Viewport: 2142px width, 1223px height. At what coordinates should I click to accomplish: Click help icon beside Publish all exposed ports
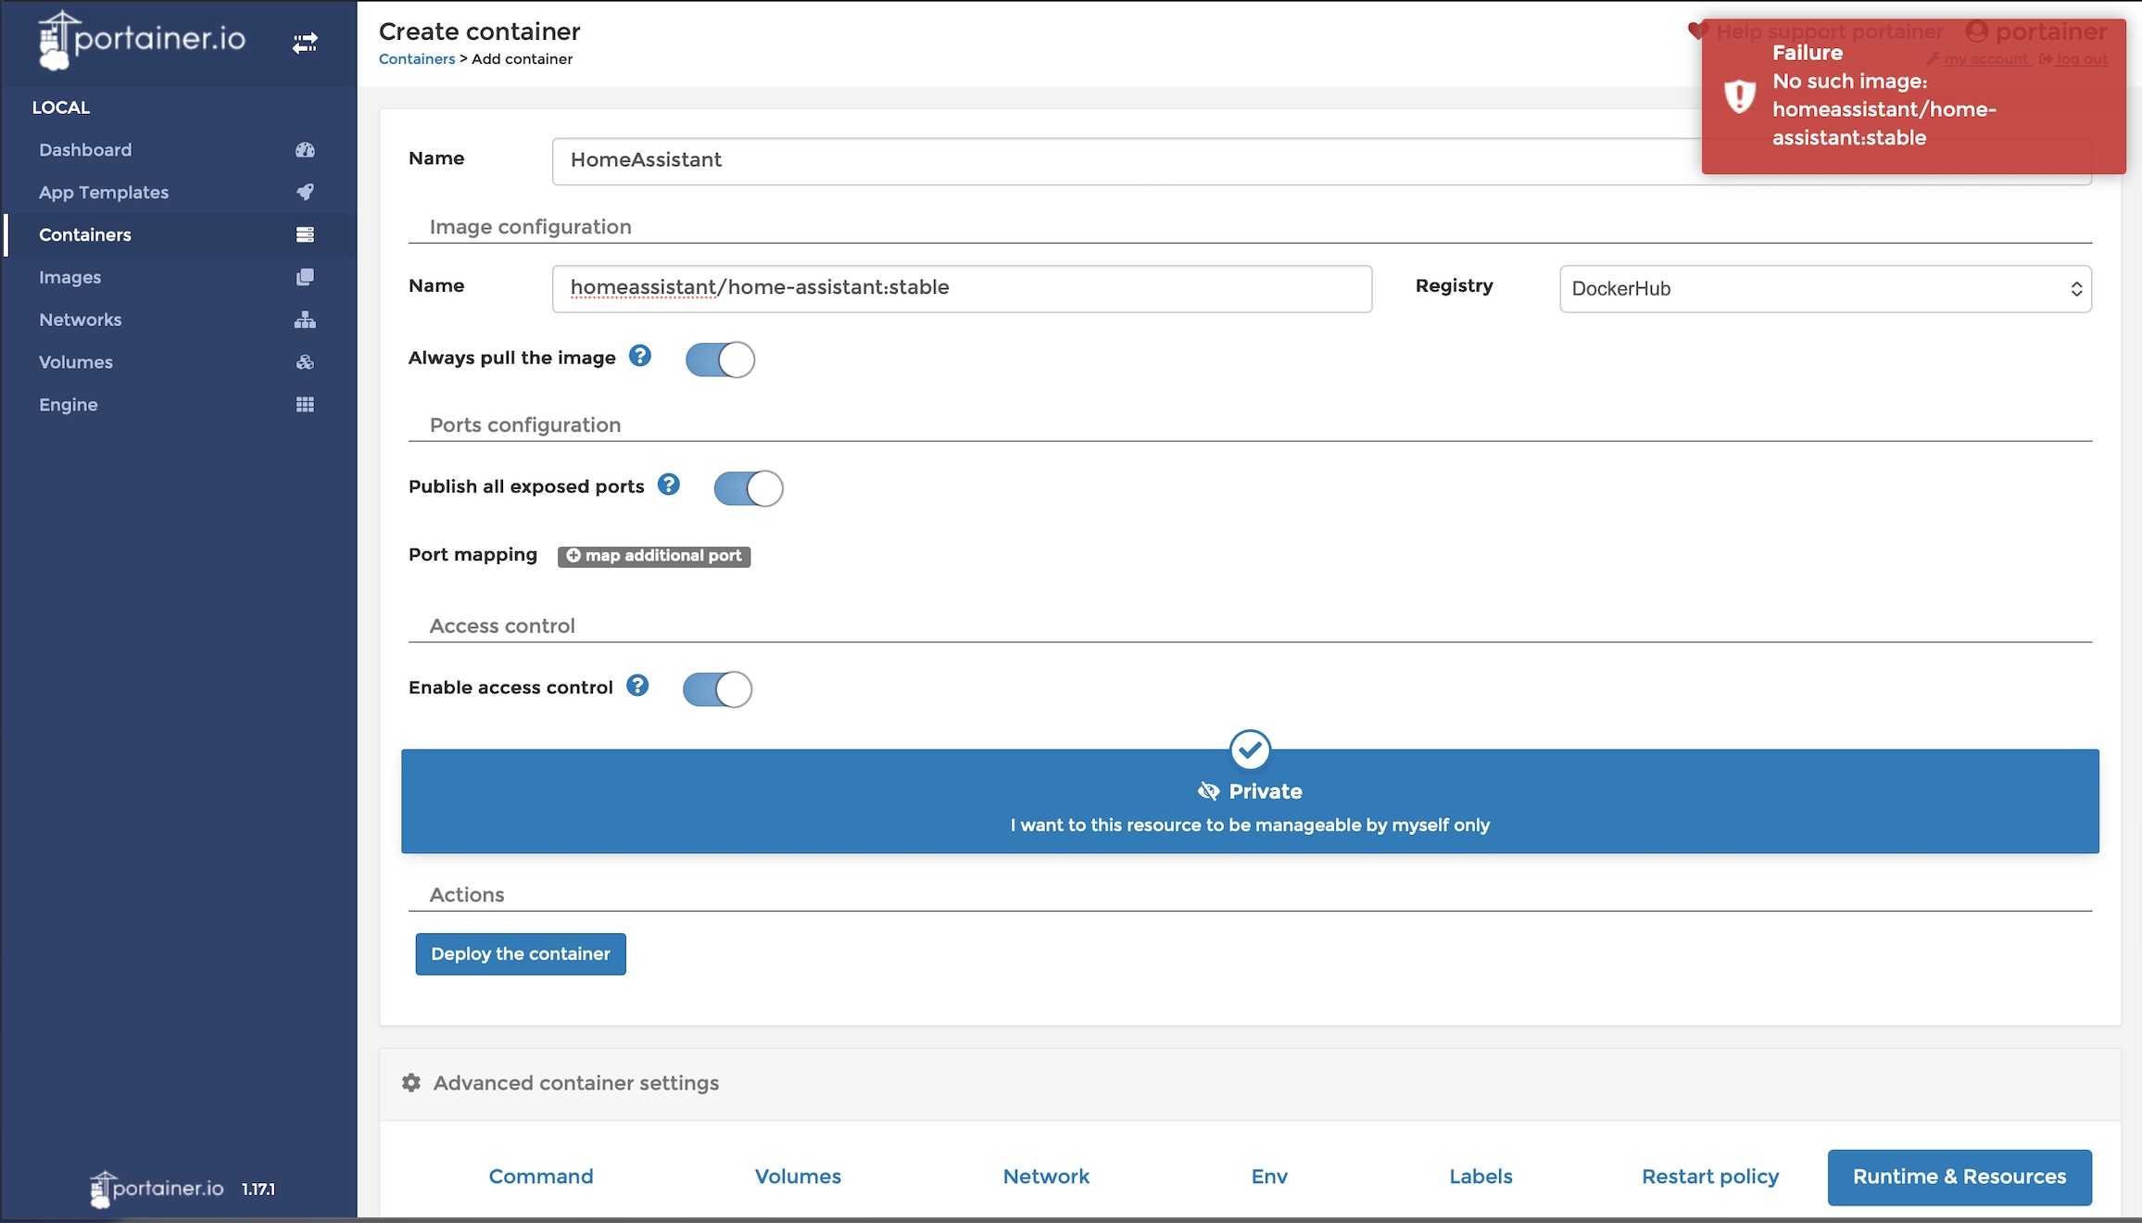tap(669, 485)
